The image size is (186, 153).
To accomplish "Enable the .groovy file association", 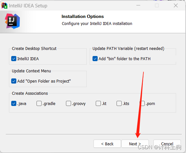I will (69, 103).
